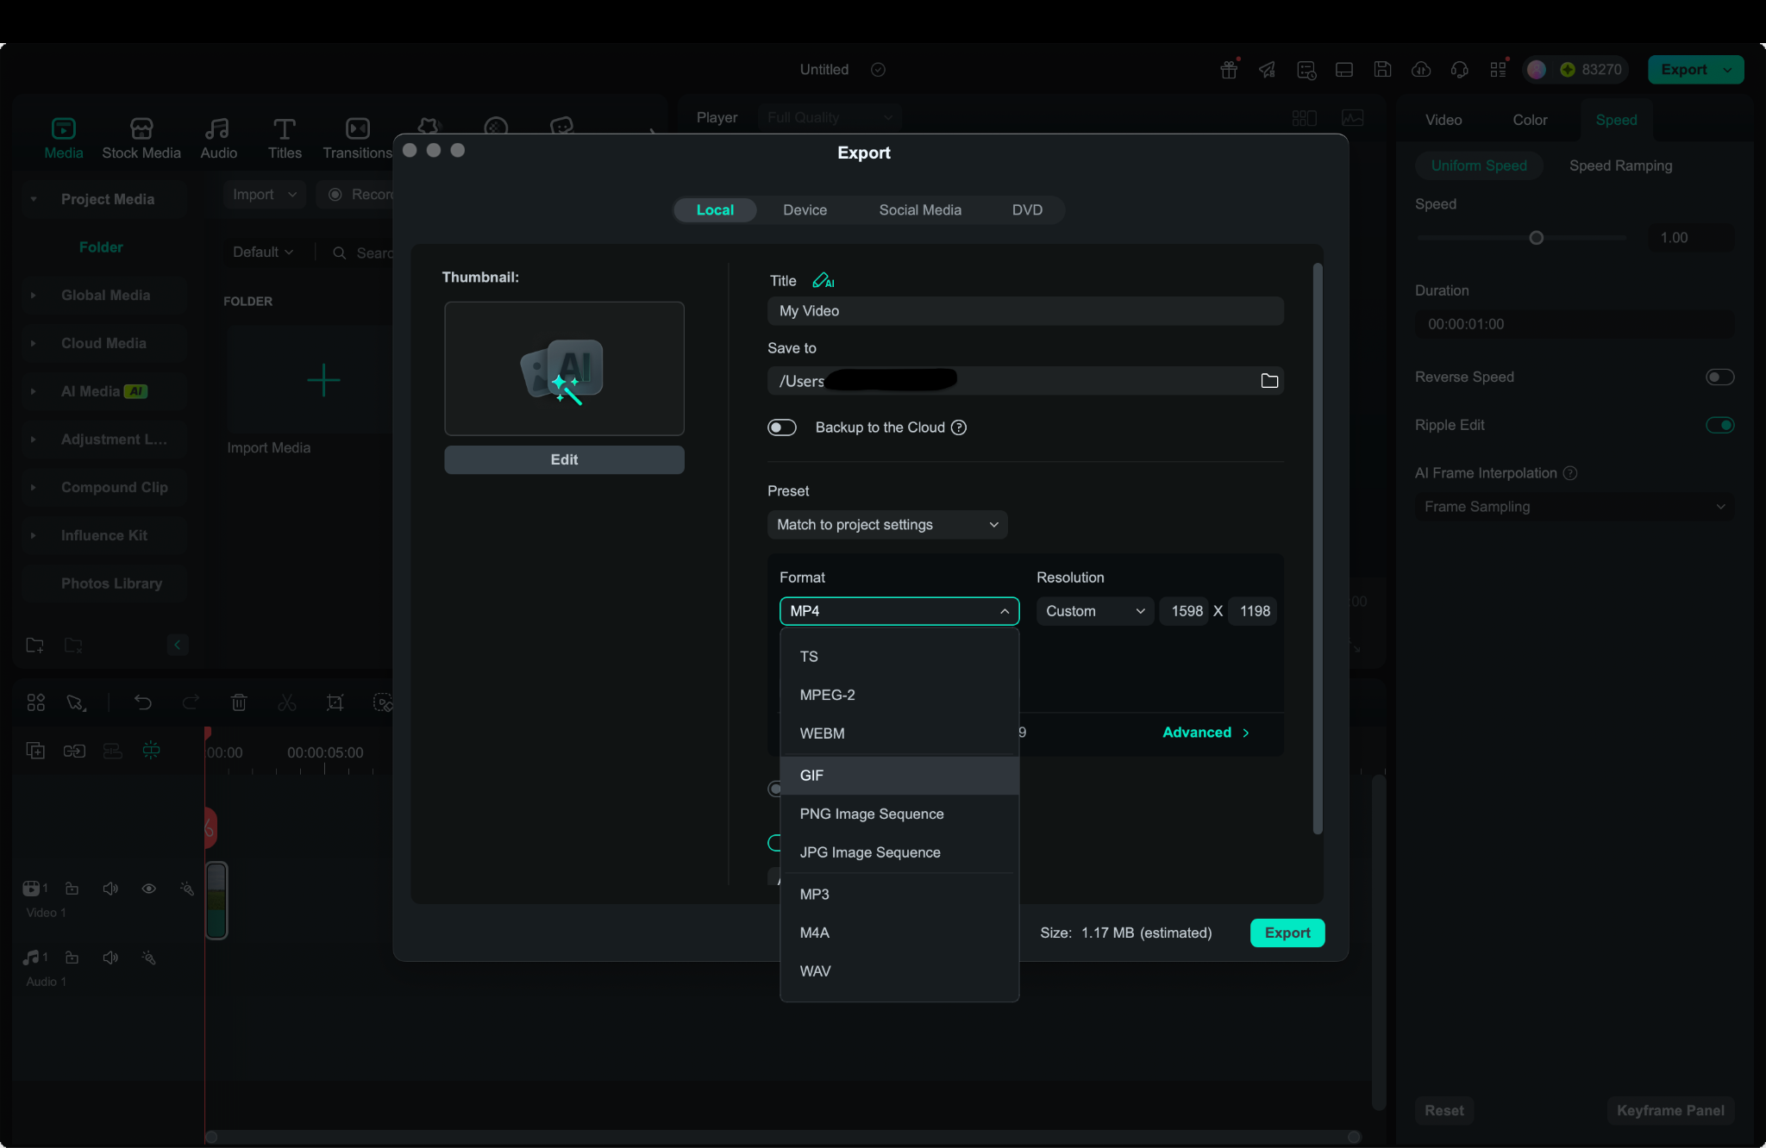
Task: Disable the Ripple Edit switch
Action: click(1719, 425)
